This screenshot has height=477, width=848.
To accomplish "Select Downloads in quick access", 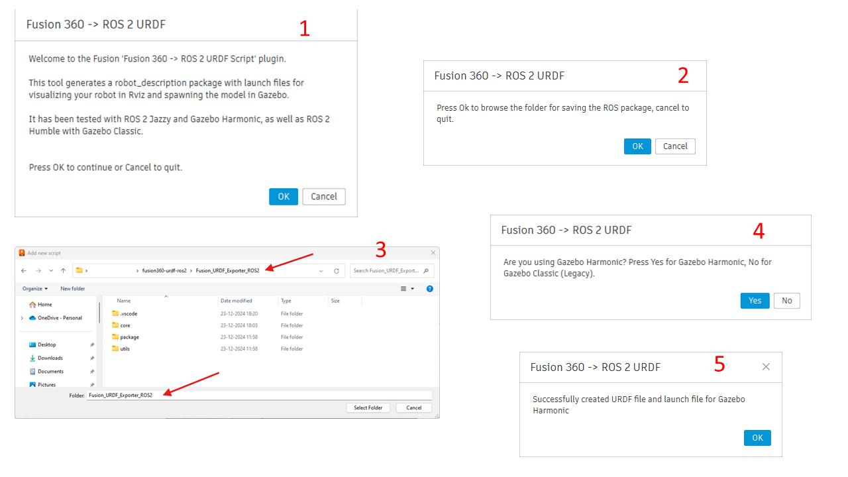I will pos(50,358).
